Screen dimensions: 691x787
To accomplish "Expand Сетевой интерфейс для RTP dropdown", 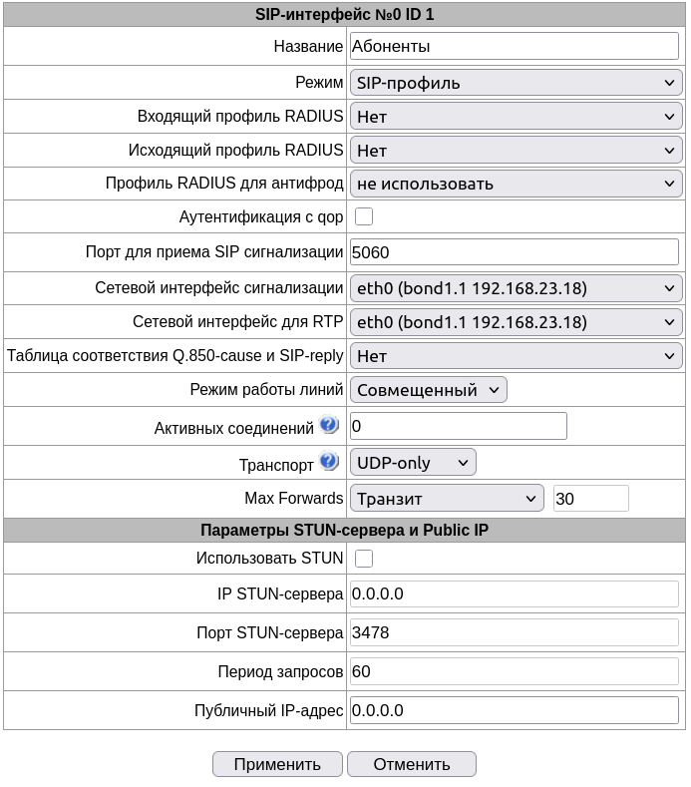I will (516, 322).
